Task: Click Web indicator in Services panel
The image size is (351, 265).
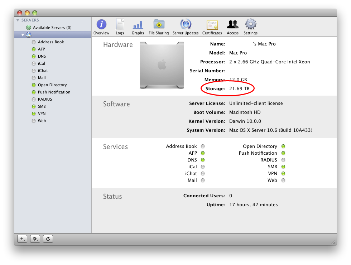Action: click(283, 180)
